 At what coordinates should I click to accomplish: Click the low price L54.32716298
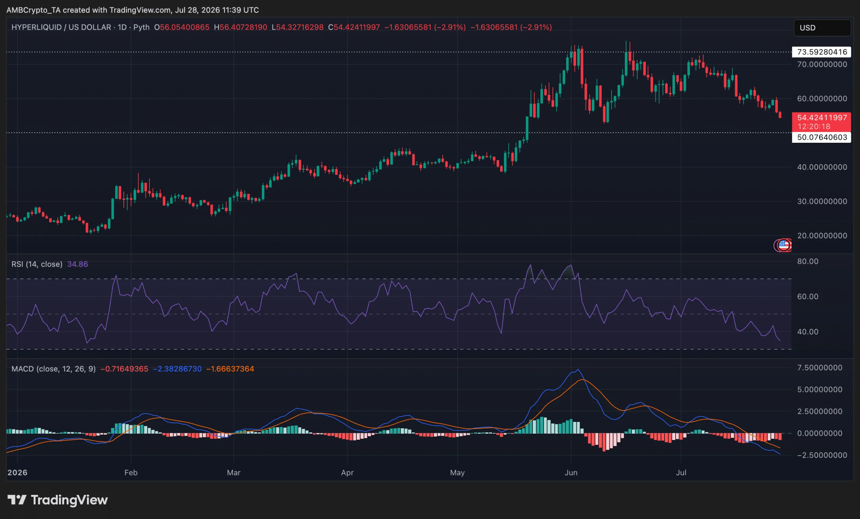[298, 27]
